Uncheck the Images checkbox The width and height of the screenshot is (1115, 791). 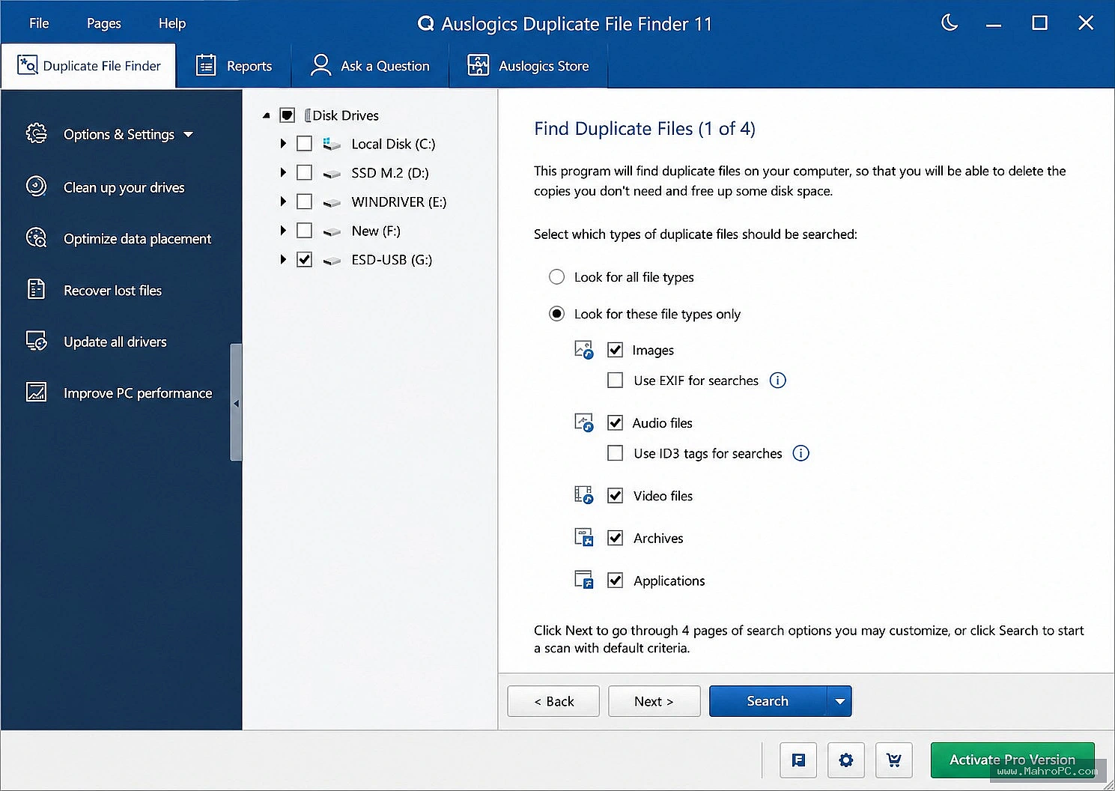[615, 350]
